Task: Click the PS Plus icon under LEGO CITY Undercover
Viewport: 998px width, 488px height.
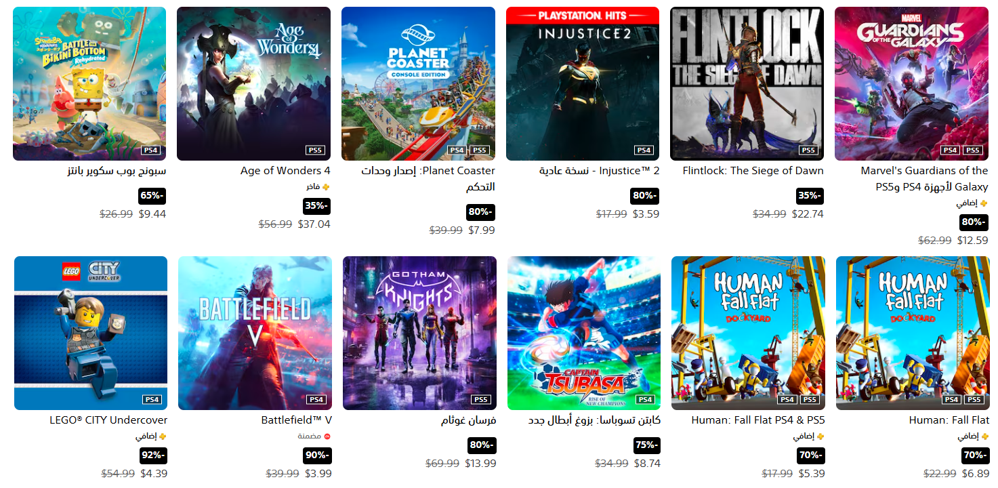Action: (163, 436)
